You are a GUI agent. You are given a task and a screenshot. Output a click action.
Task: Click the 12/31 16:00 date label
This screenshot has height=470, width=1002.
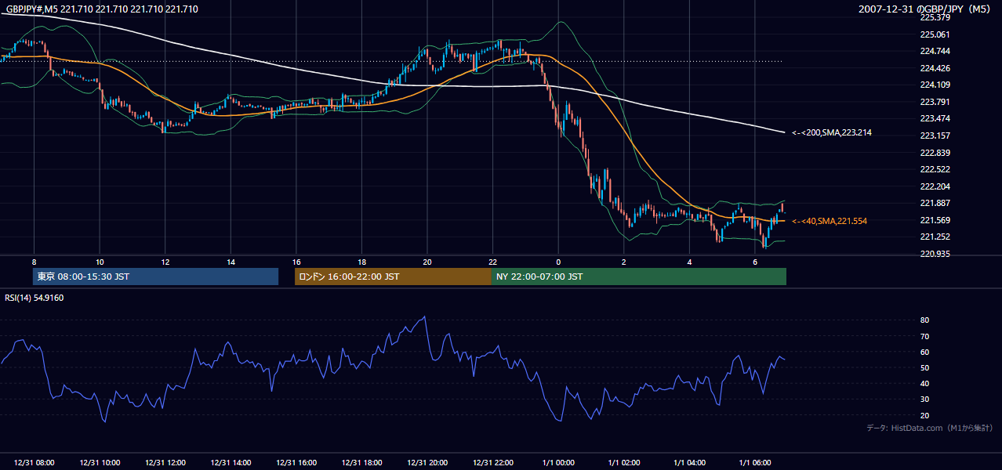point(296,463)
